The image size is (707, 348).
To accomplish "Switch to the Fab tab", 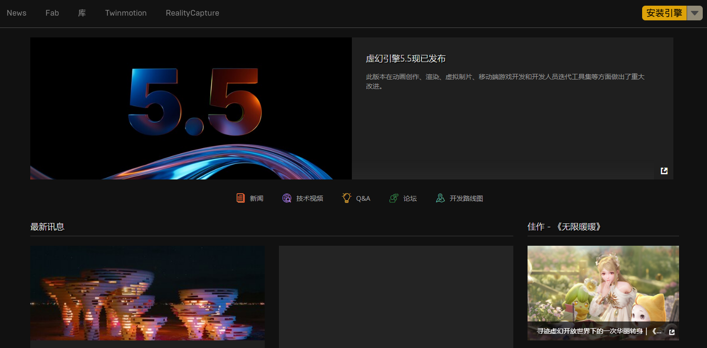I will pos(52,13).
